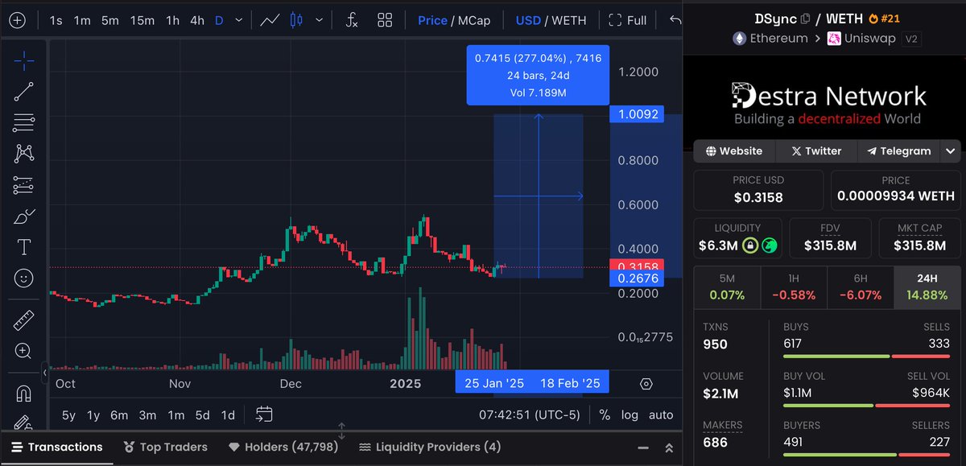Click the 0.3158 current price axis label
966x466 pixels.
tap(638, 266)
